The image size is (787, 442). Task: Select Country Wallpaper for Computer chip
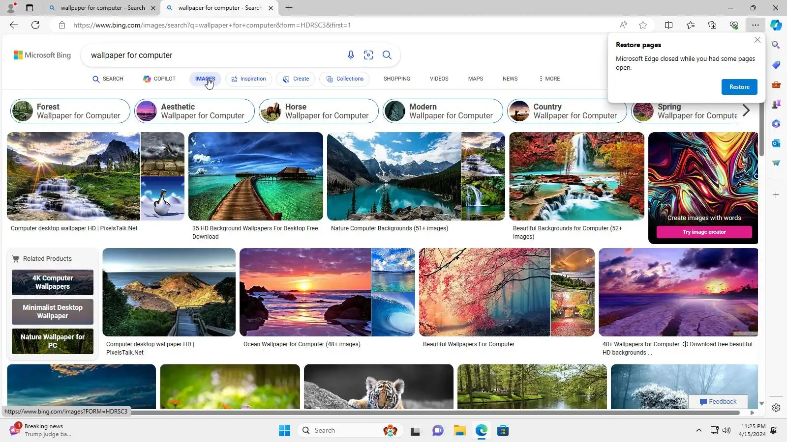pos(567,111)
